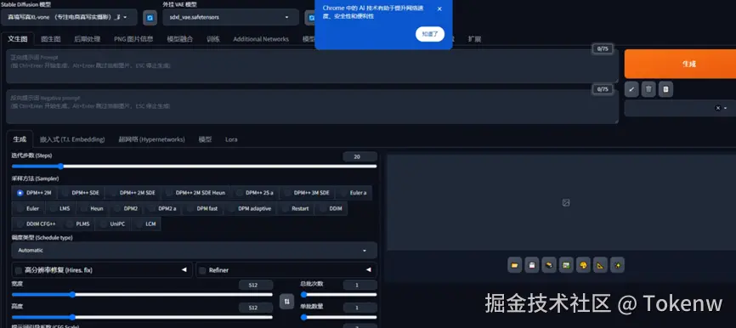736x328 pixels.
Task: Click 知道了 in Chrome popup
Action: [429, 34]
